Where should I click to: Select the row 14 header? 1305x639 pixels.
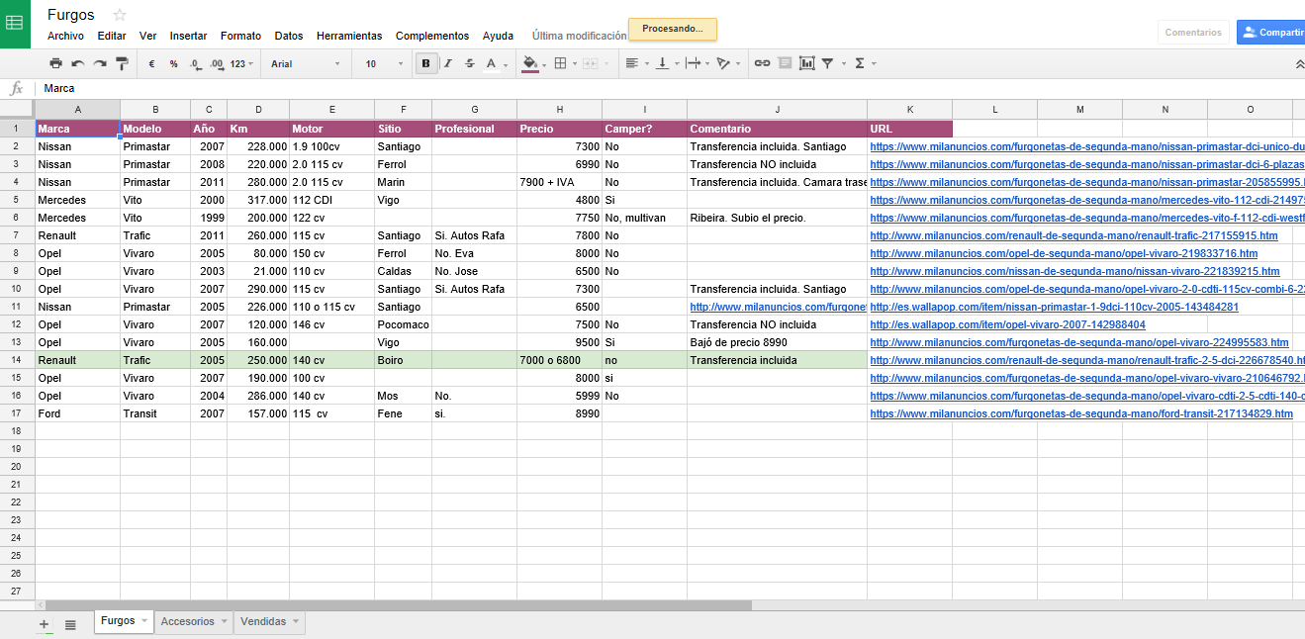[17, 360]
